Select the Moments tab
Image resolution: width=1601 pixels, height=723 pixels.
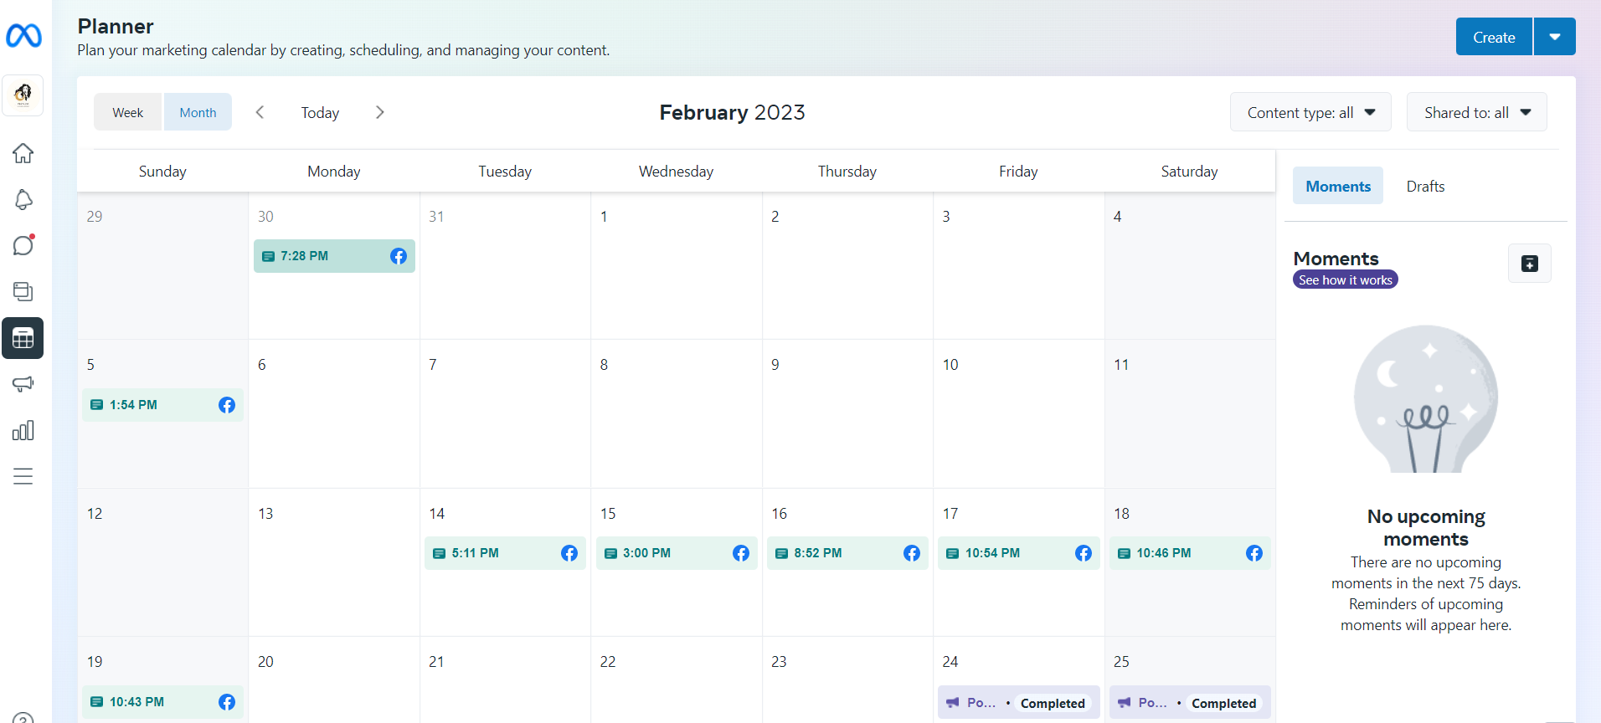click(x=1337, y=186)
